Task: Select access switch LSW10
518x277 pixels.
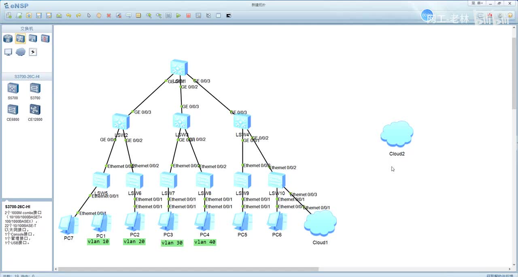Action: pyautogui.click(x=277, y=180)
